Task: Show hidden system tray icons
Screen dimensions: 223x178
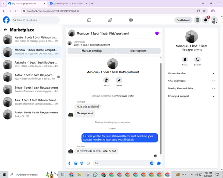Action: point(192,174)
